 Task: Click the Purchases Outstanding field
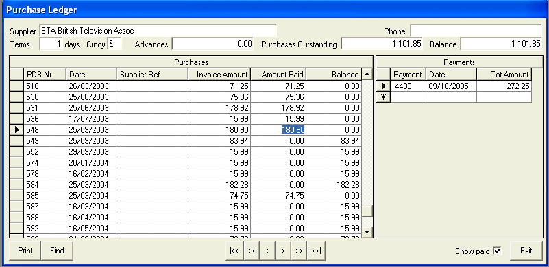pyautogui.click(x=382, y=44)
